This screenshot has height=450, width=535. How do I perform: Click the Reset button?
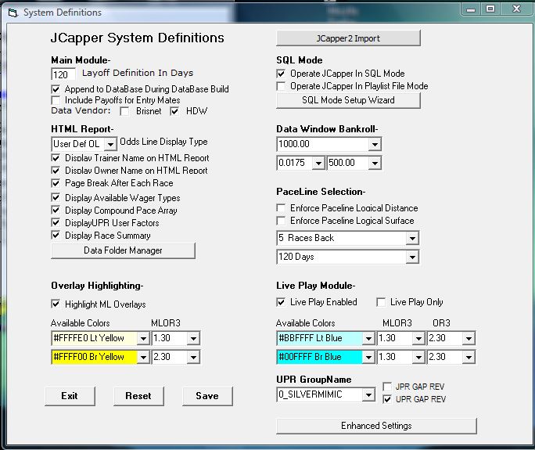tap(138, 396)
